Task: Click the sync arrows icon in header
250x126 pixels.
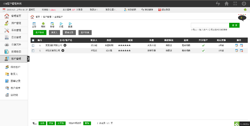Action: (x=218, y=4)
